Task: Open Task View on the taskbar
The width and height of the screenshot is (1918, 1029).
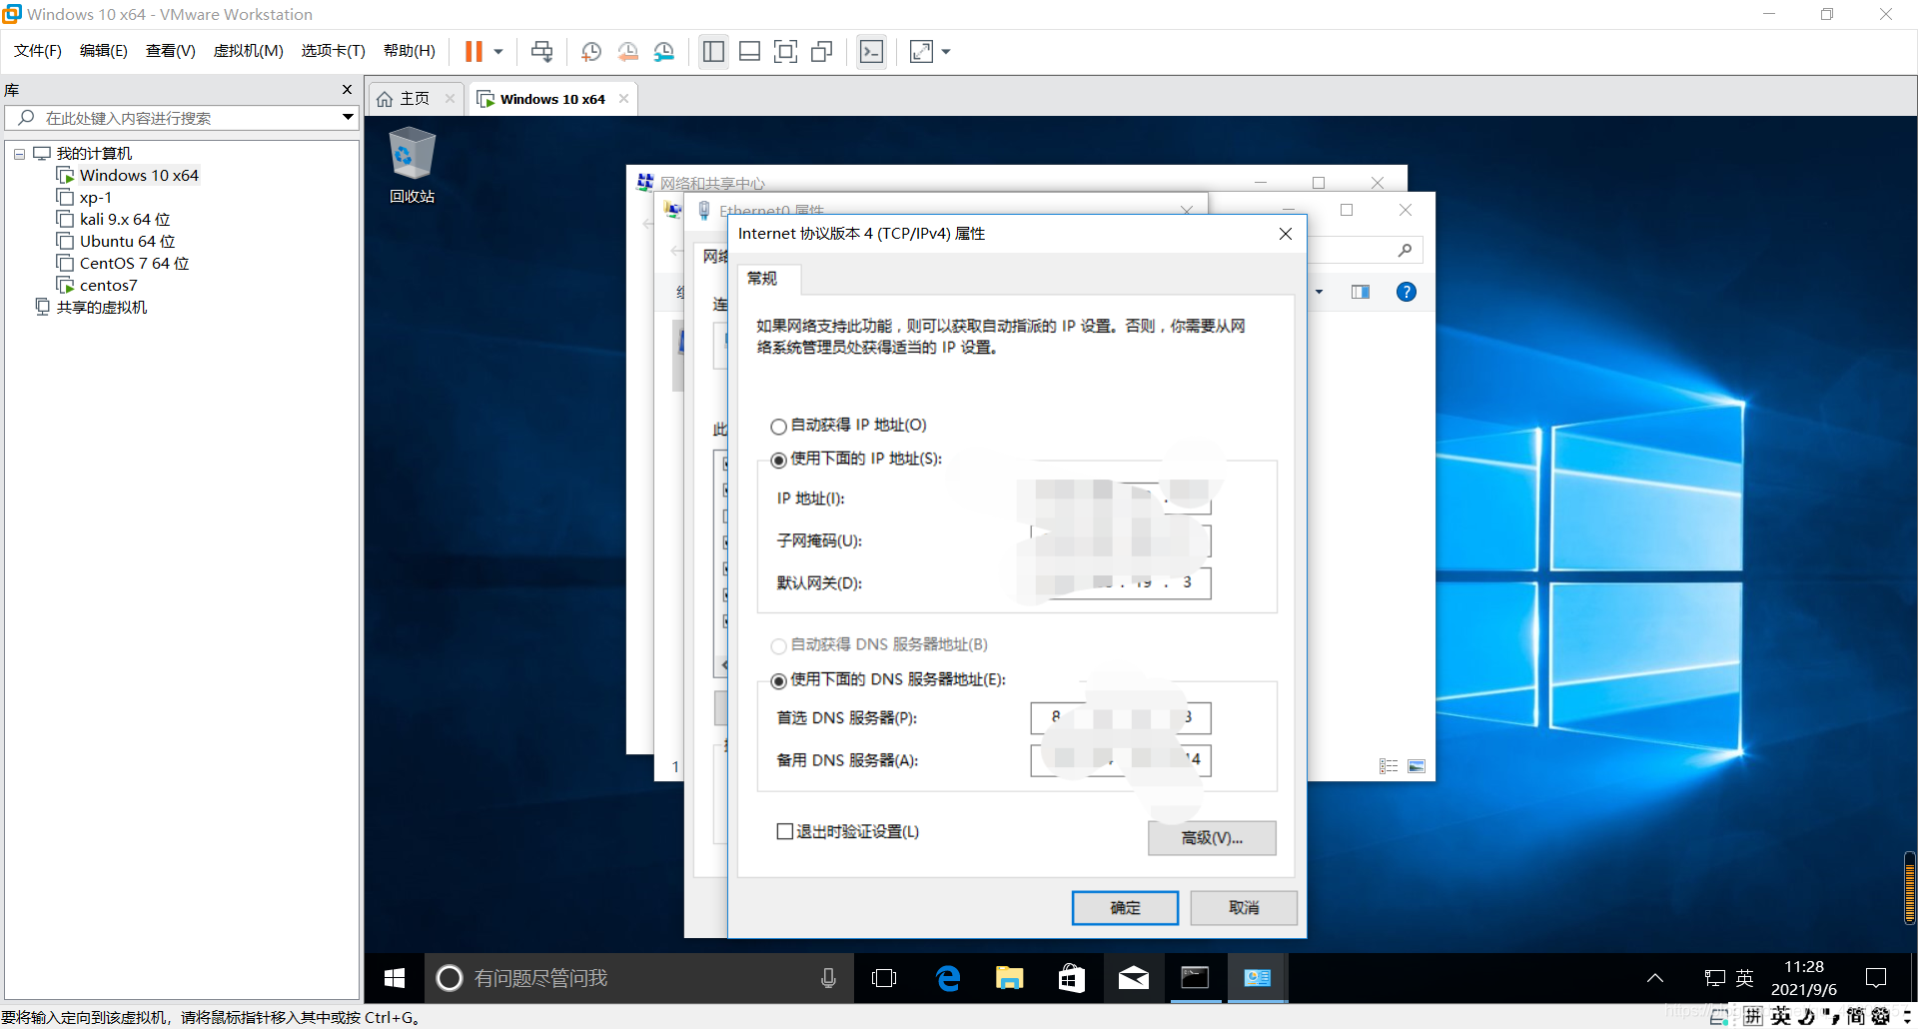Action: click(884, 978)
